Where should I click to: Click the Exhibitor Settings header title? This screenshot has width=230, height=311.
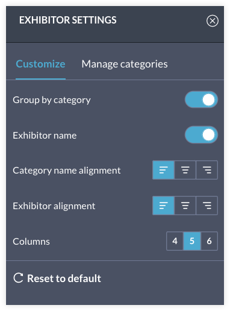68,20
